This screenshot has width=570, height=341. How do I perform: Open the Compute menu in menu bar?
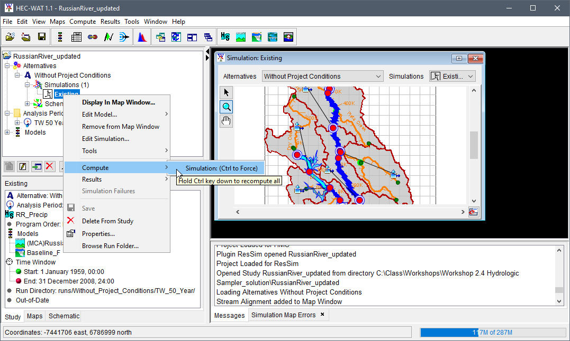pos(83,22)
